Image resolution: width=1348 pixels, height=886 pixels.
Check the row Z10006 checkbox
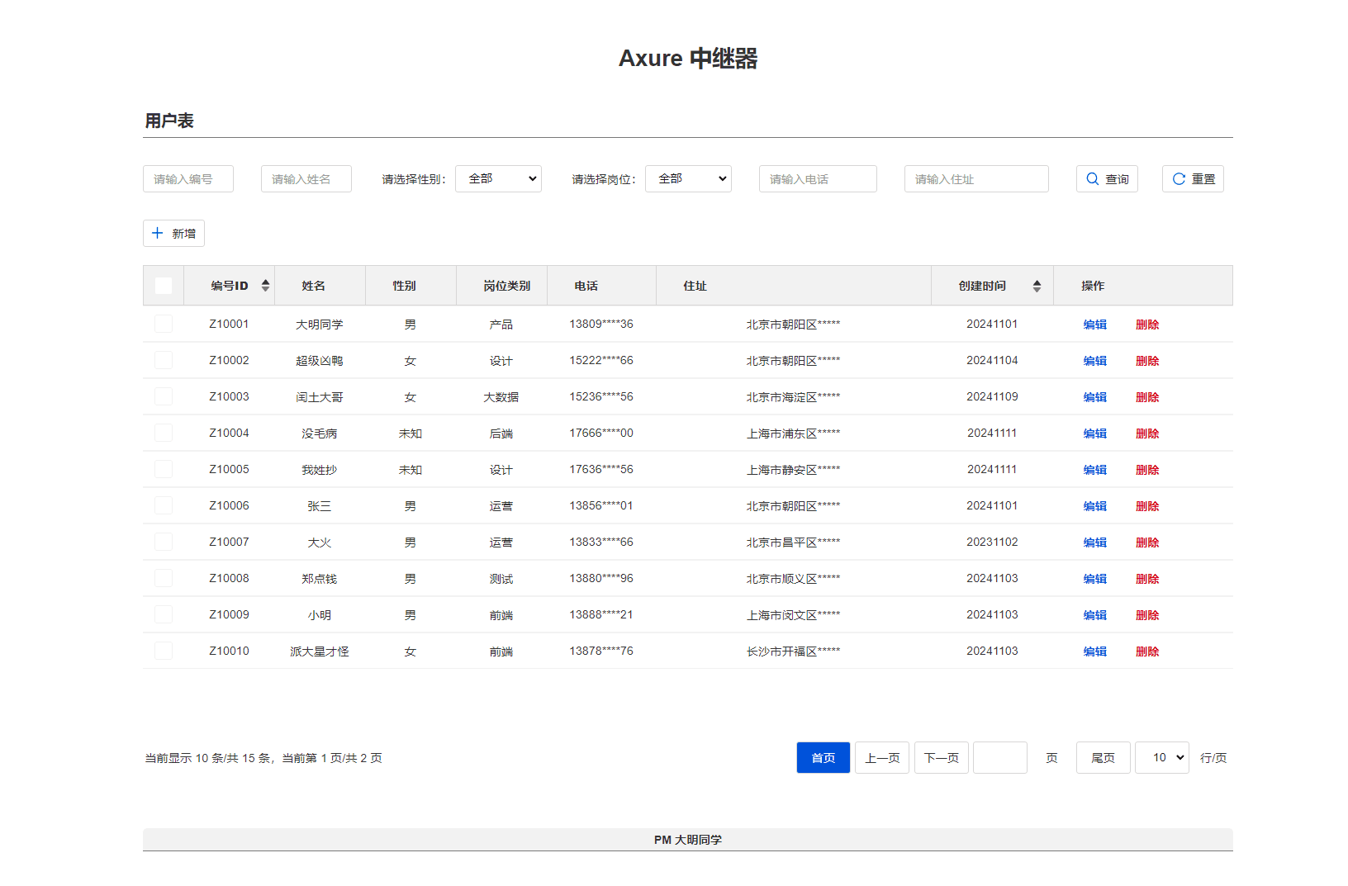tap(164, 505)
